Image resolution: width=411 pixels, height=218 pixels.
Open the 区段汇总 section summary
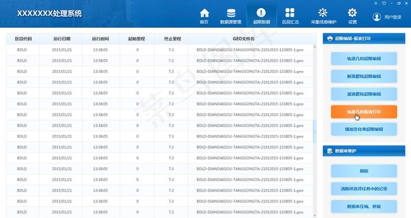point(290,16)
